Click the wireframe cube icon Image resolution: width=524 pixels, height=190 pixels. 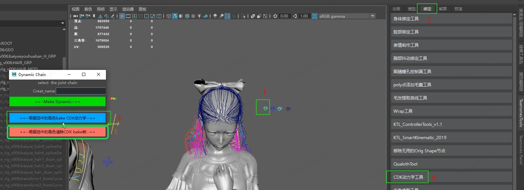[169, 16]
